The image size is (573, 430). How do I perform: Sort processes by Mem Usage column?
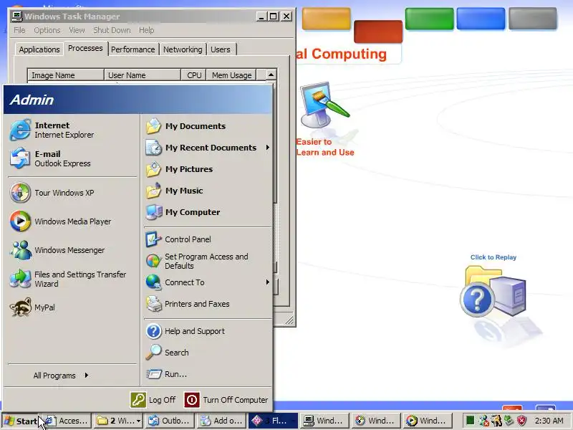(x=231, y=75)
